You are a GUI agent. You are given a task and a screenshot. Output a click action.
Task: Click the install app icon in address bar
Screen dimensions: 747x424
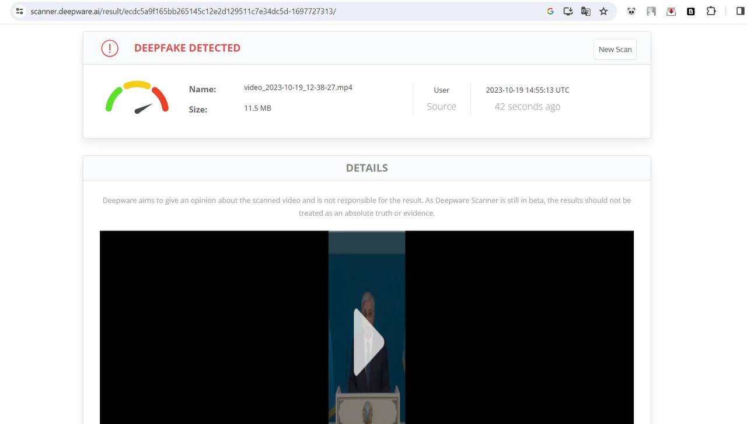[568, 11]
